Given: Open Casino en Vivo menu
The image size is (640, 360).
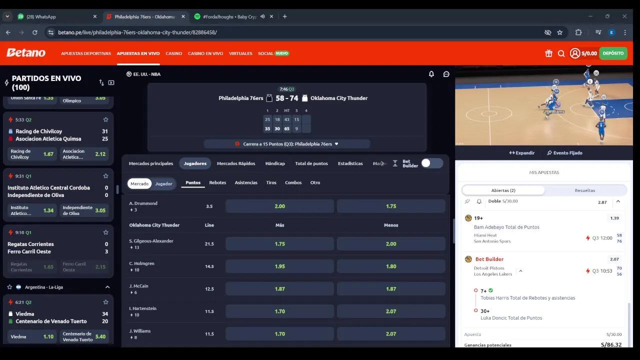Looking at the screenshot, I should click(205, 53).
